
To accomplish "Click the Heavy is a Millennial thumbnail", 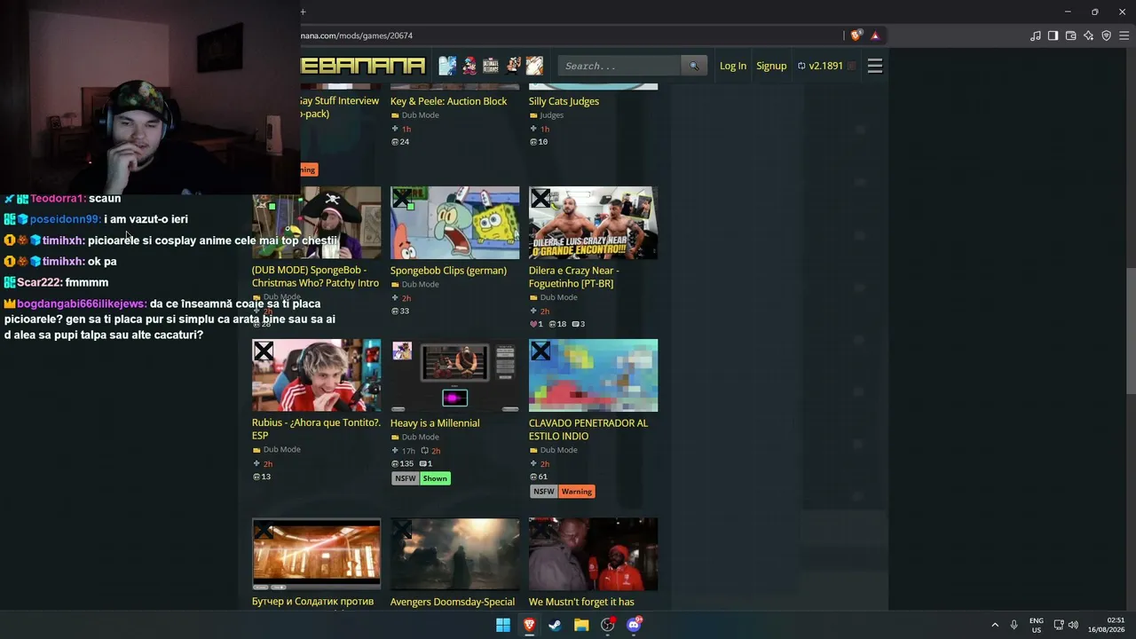I will point(455,375).
